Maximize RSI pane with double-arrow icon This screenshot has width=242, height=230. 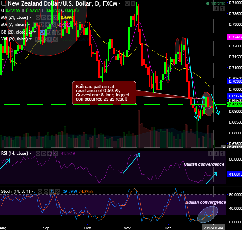click(222, 154)
